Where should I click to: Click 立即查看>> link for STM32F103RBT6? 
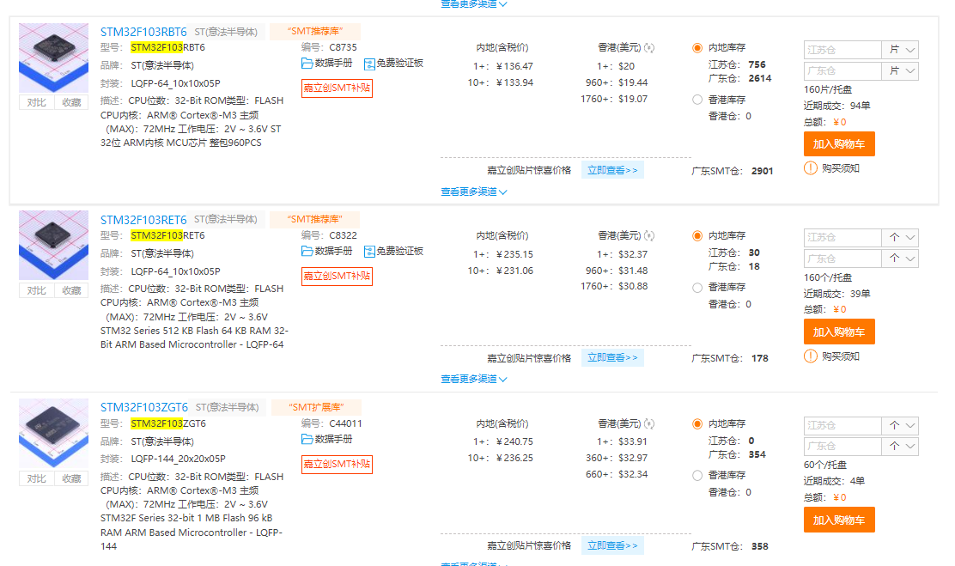click(x=612, y=171)
